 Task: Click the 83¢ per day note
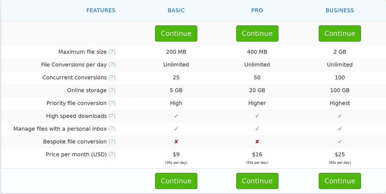point(340,163)
